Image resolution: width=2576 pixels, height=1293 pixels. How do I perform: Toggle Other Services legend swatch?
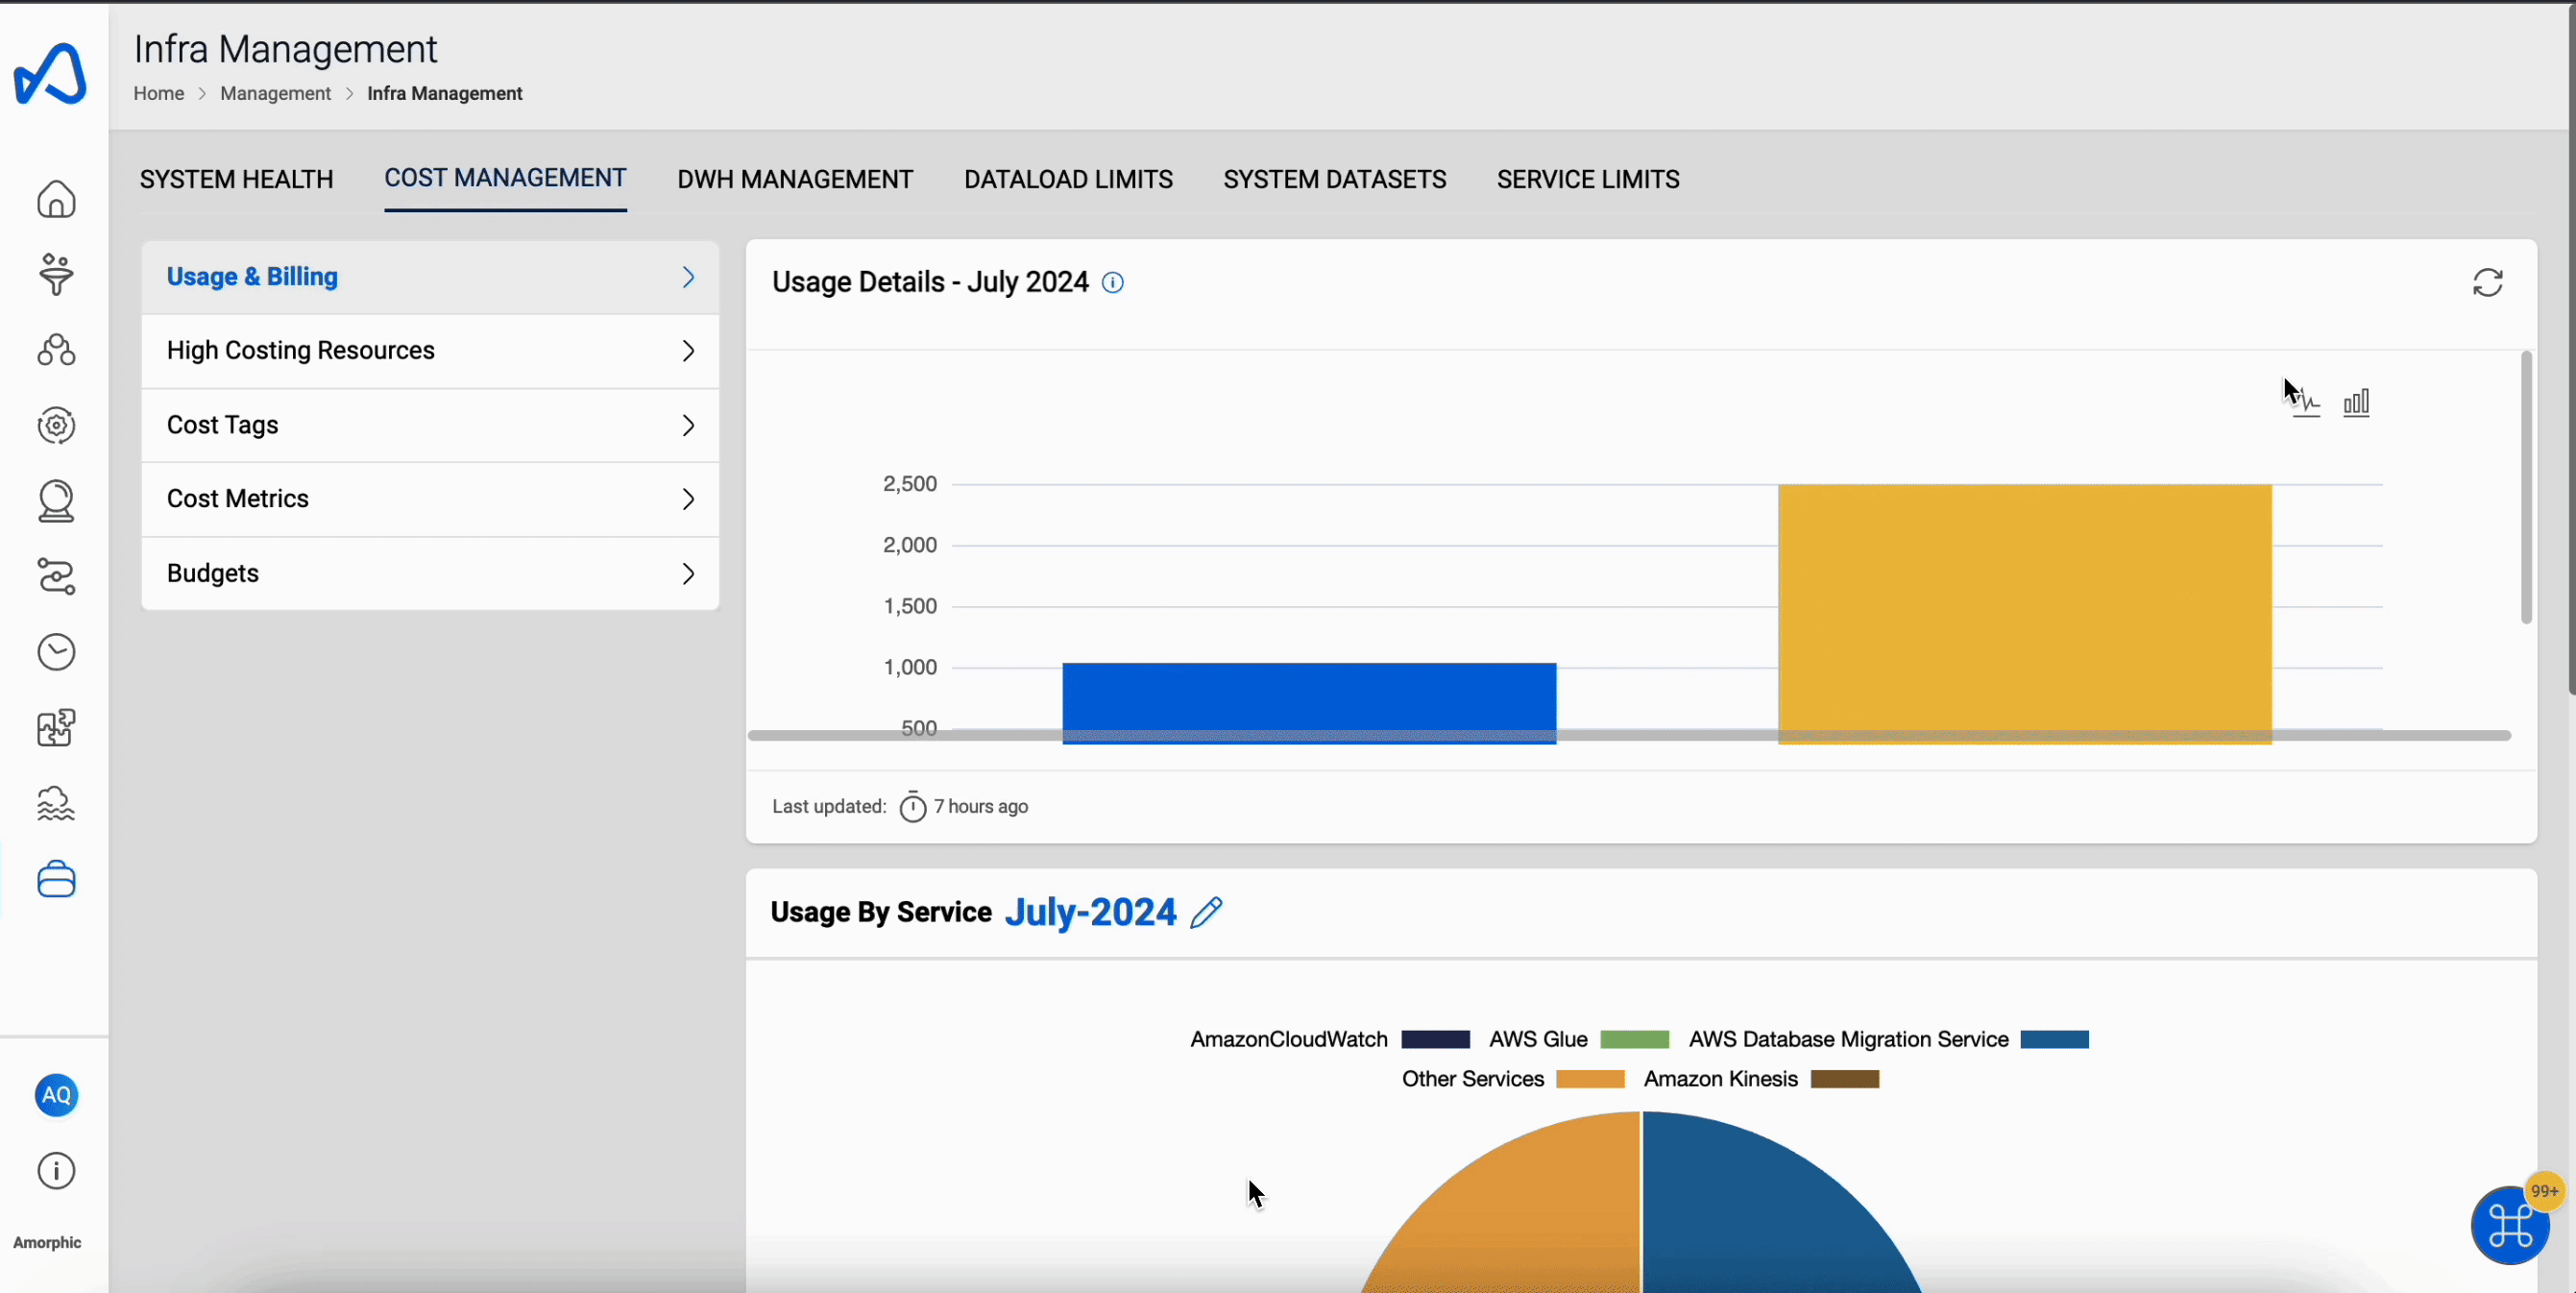[x=1591, y=1079]
